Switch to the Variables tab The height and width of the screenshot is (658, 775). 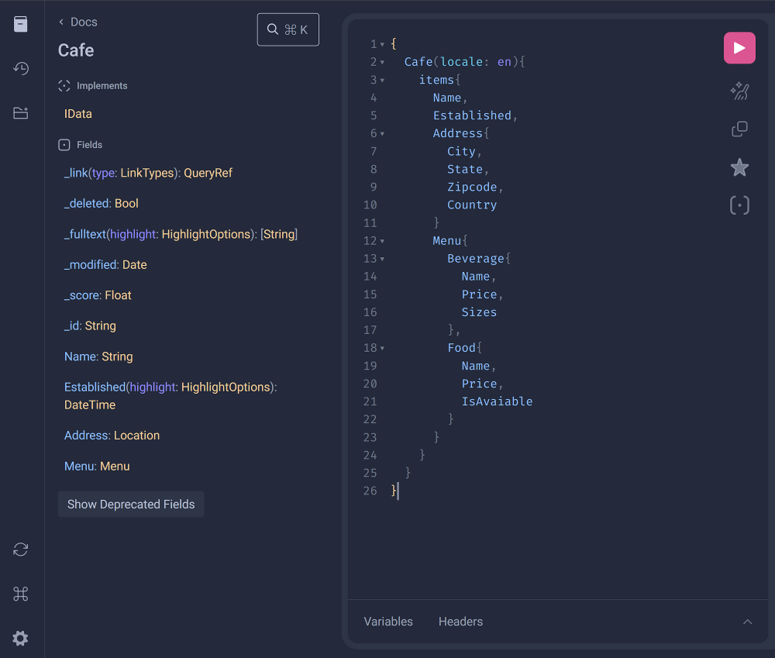pyautogui.click(x=388, y=622)
